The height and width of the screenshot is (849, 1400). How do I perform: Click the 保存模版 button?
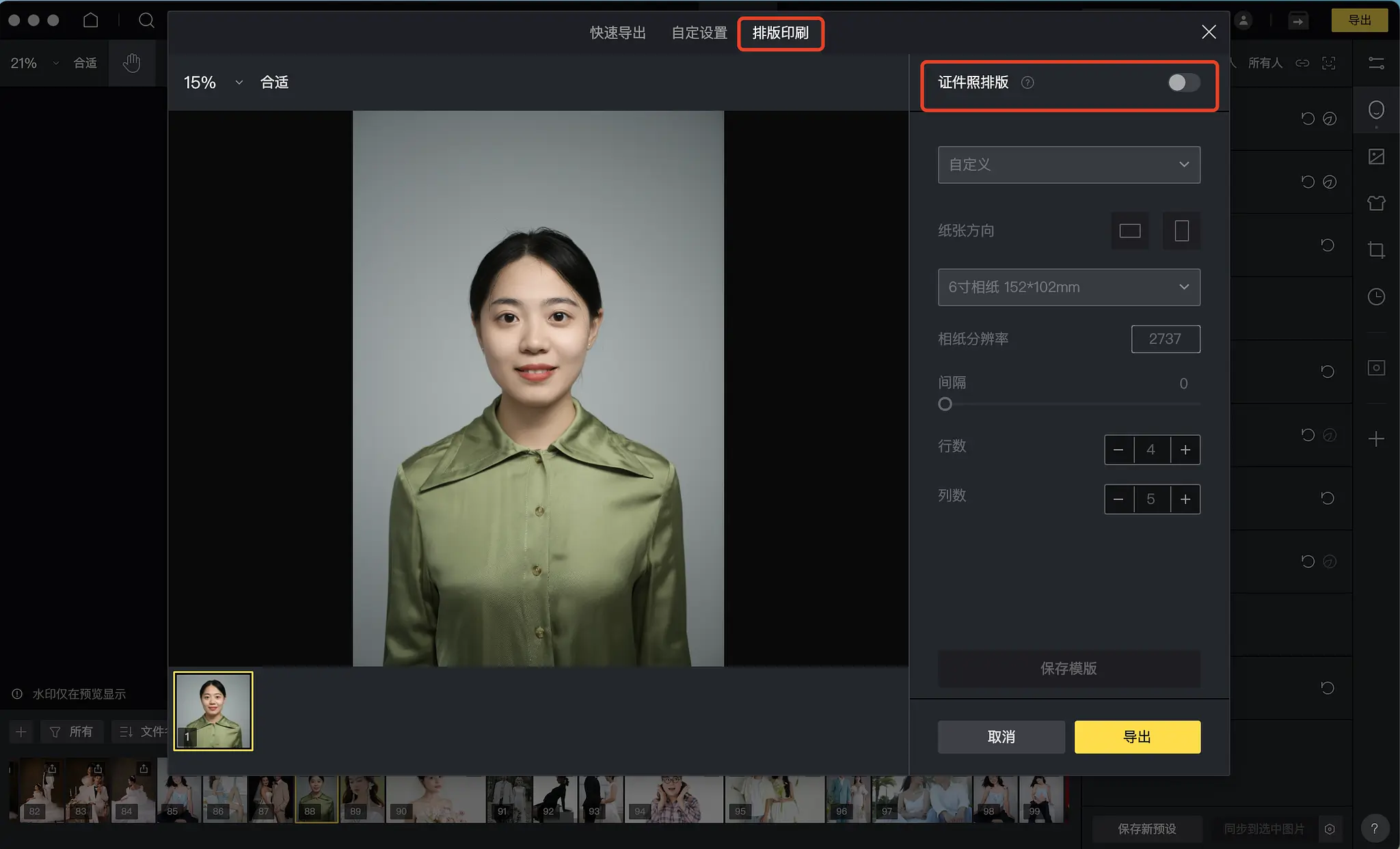coord(1069,669)
